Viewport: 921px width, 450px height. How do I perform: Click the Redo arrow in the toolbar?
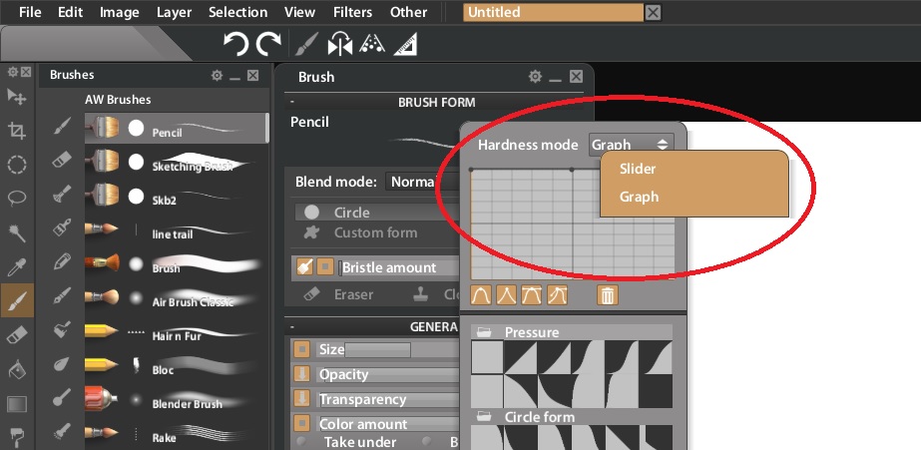[269, 44]
